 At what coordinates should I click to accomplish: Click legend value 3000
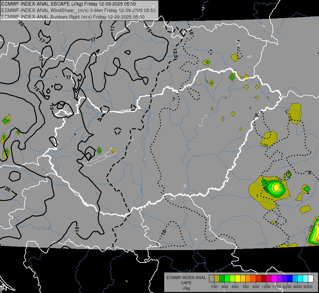[x=297, y=287]
